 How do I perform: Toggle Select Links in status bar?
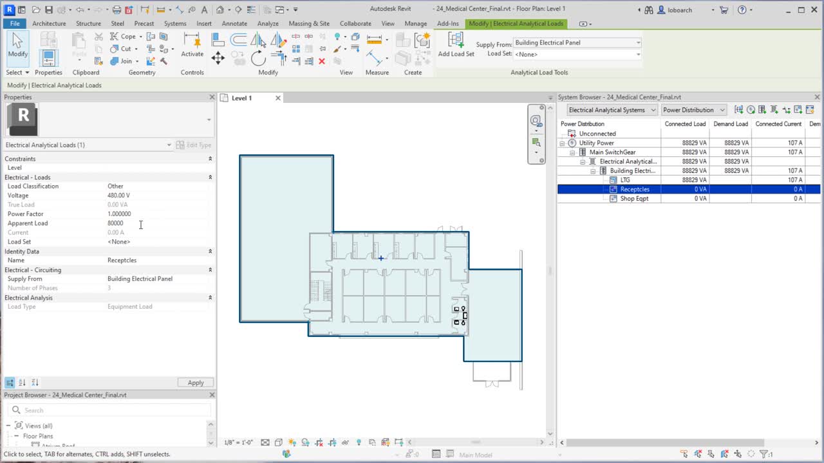tap(684, 454)
